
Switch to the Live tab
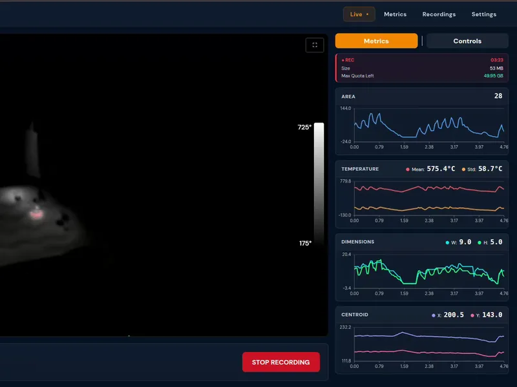359,14
